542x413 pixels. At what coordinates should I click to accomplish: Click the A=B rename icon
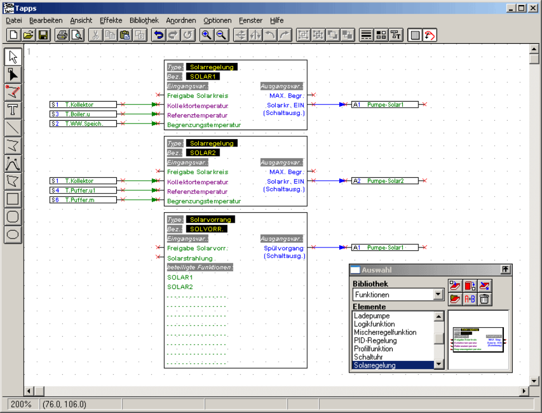tap(470, 299)
